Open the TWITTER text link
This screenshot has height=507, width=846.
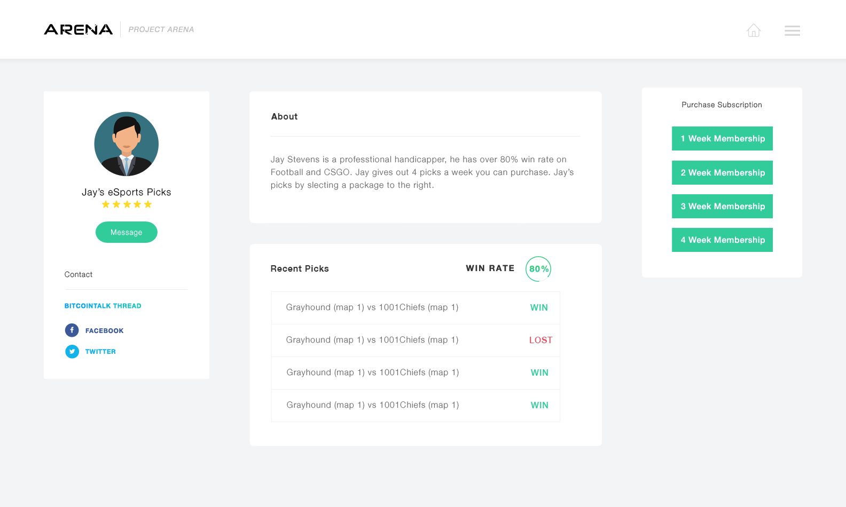100,352
